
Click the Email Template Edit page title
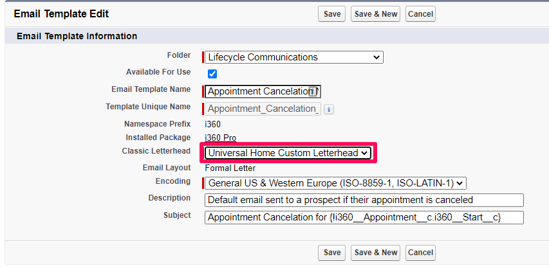[61, 14]
